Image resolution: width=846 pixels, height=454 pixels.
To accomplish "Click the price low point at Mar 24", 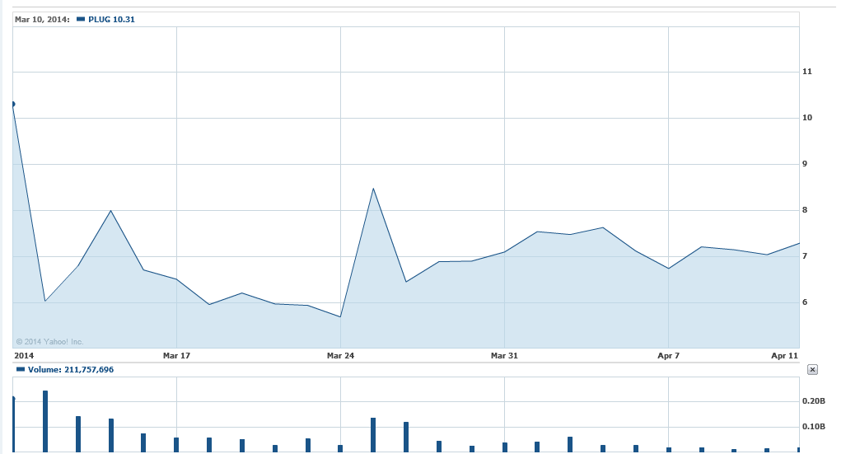I will pyautogui.click(x=340, y=317).
